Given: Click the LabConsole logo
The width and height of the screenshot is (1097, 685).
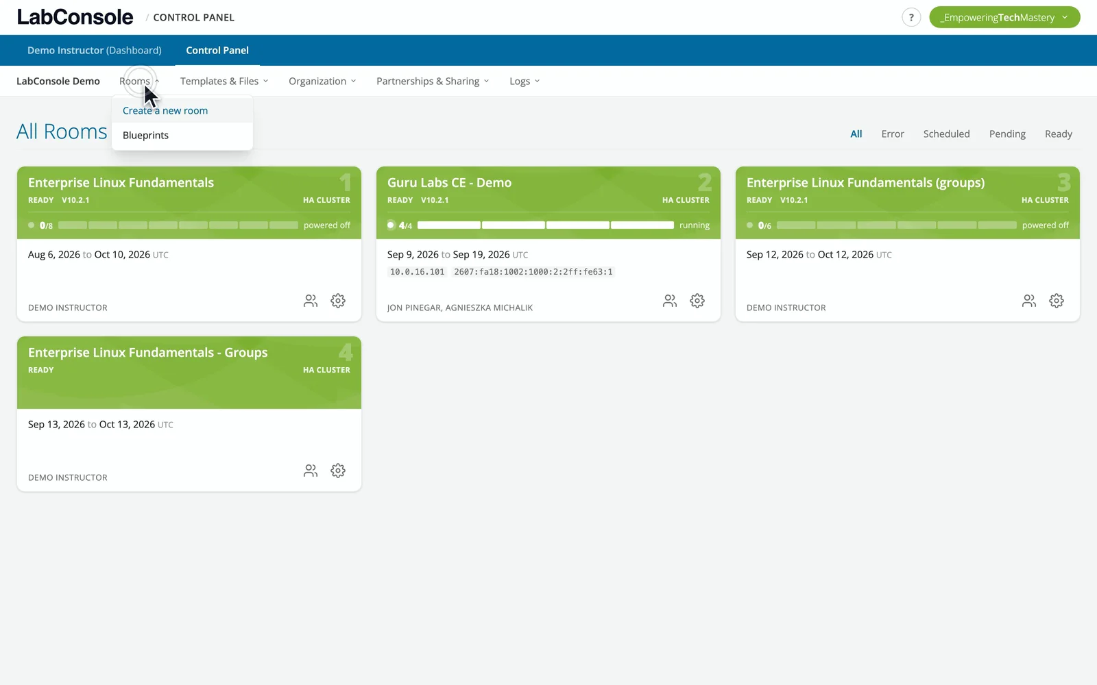Looking at the screenshot, I should click(75, 17).
